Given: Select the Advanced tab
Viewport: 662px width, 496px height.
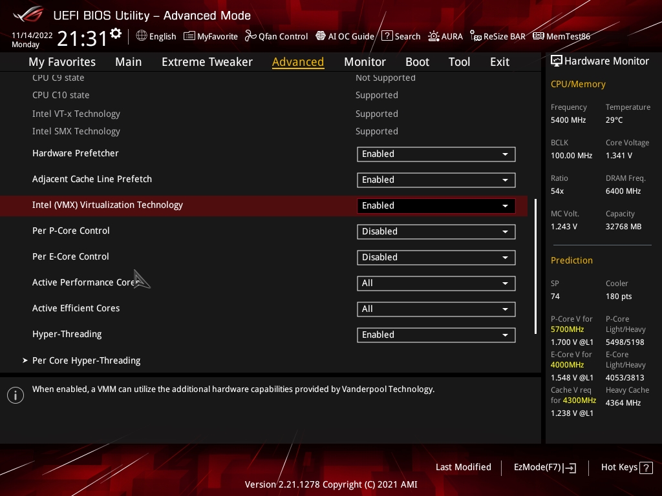Looking at the screenshot, I should point(298,62).
